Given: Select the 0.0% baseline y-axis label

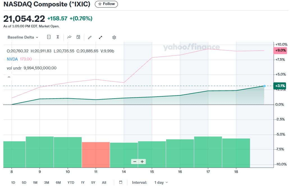Looking at the screenshot, I should pyautogui.click(x=279, y=104).
